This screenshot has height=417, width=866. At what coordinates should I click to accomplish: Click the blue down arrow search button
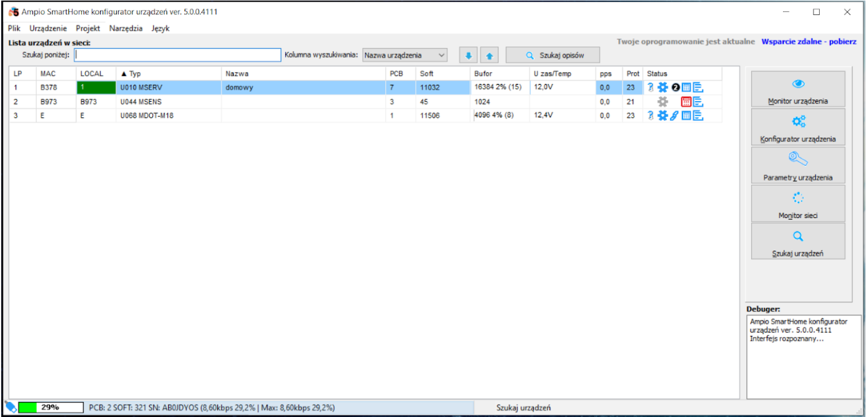(x=468, y=55)
